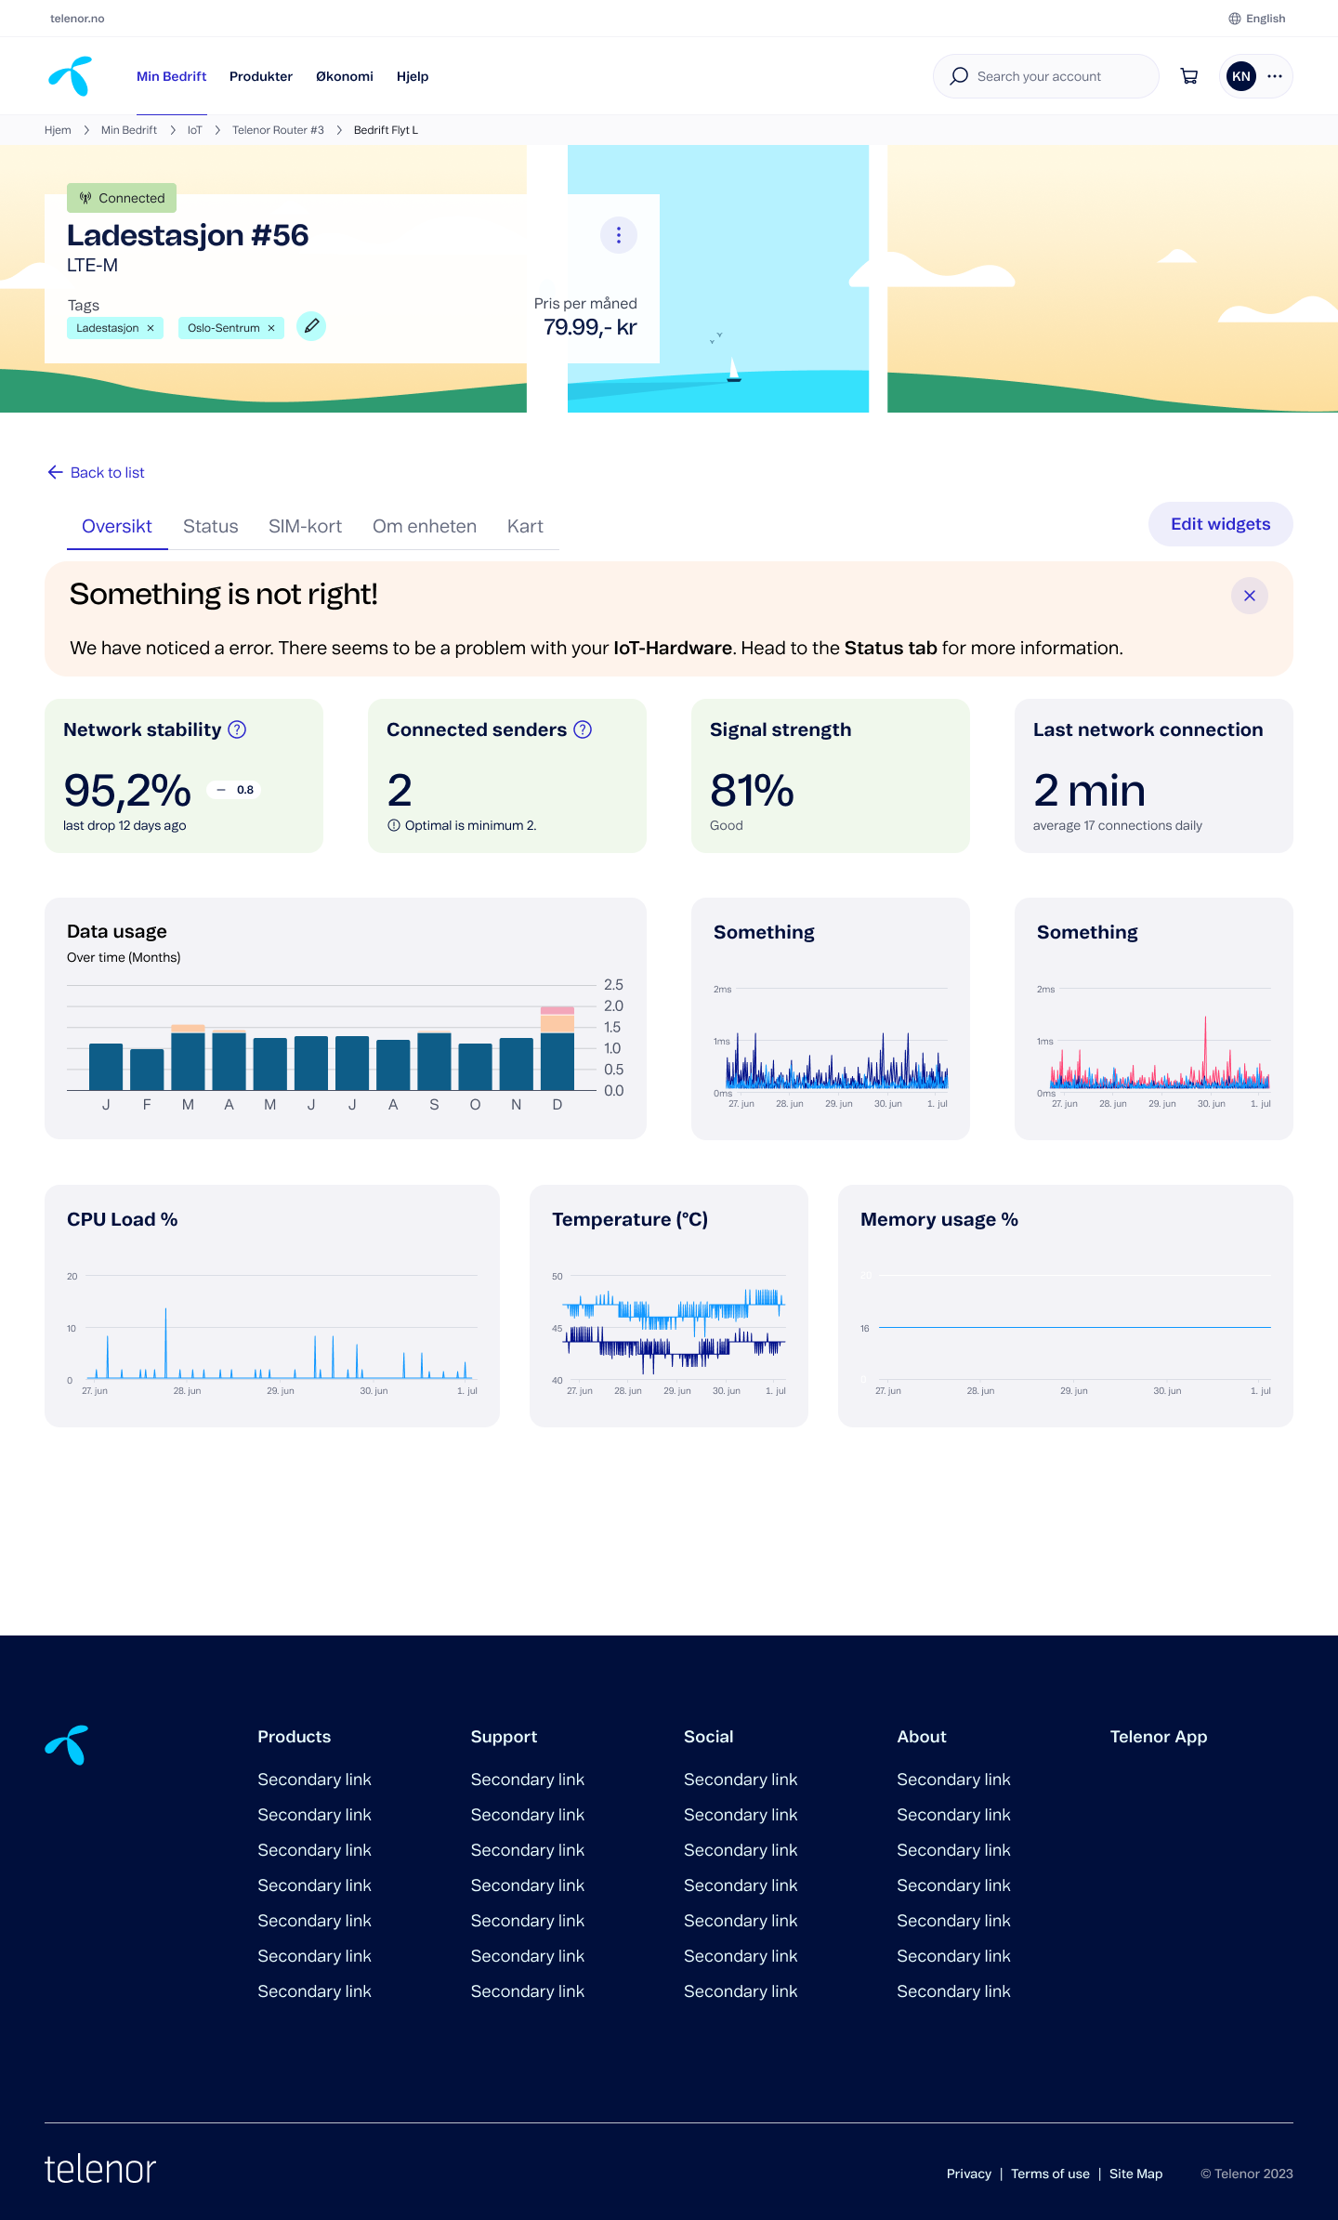Screen dimensions: 1338x2220
Task: Click the info icon beside Optimal is minimum 2
Action: pyautogui.click(x=394, y=825)
